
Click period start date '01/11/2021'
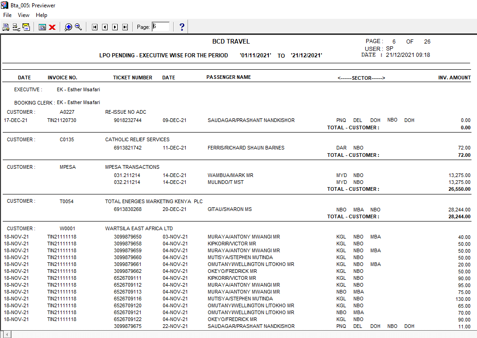(x=255, y=55)
